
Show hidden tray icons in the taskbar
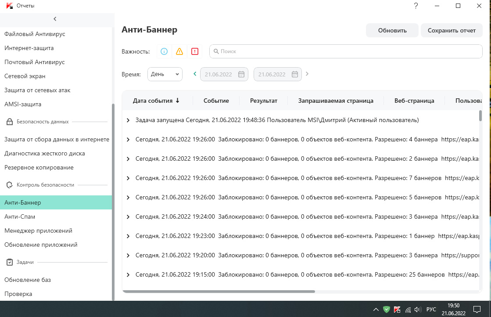[x=376, y=310]
